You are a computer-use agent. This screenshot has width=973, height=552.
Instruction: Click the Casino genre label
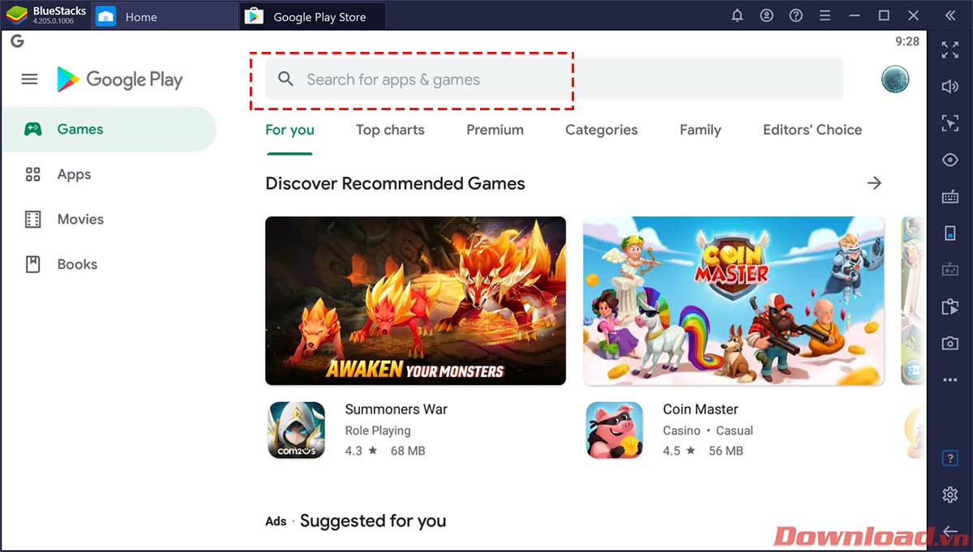pyautogui.click(x=681, y=430)
